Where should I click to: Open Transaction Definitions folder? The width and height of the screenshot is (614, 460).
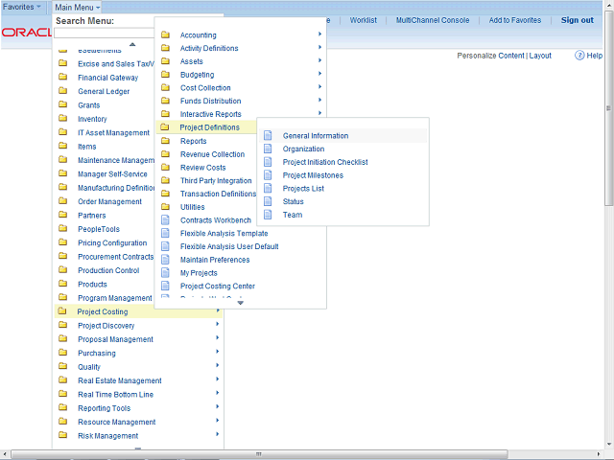click(218, 194)
